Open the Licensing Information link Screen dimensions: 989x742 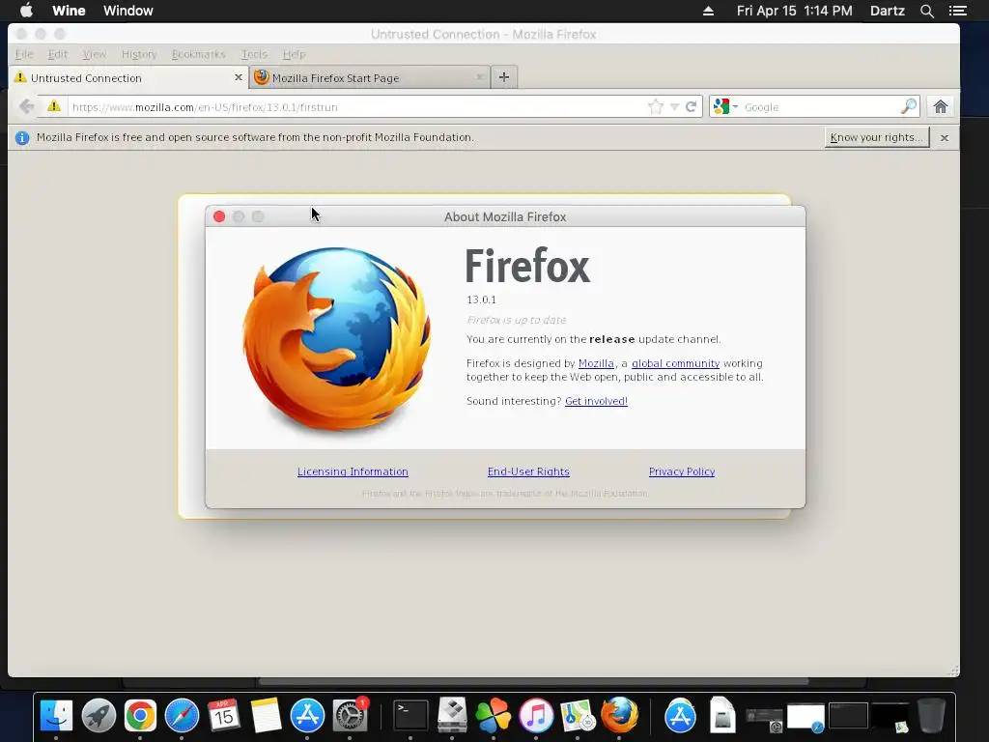(353, 471)
